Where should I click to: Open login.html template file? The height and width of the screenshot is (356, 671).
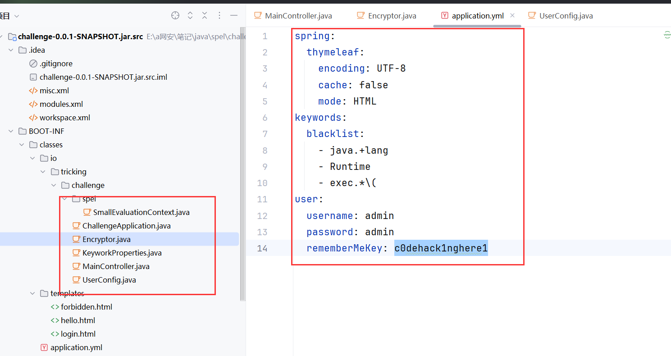click(78, 334)
